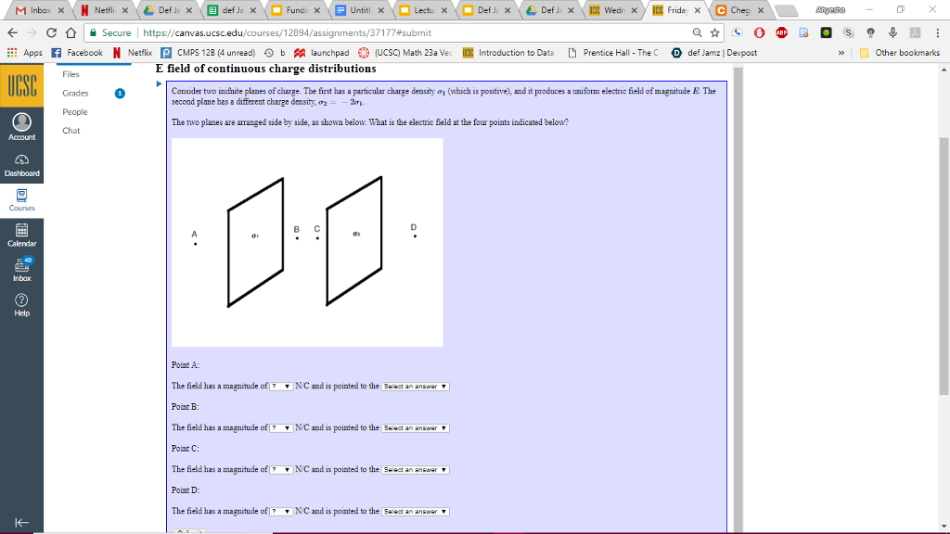The width and height of the screenshot is (950, 534).
Task: Open the Chrome three-dot menu
Action: (x=938, y=32)
